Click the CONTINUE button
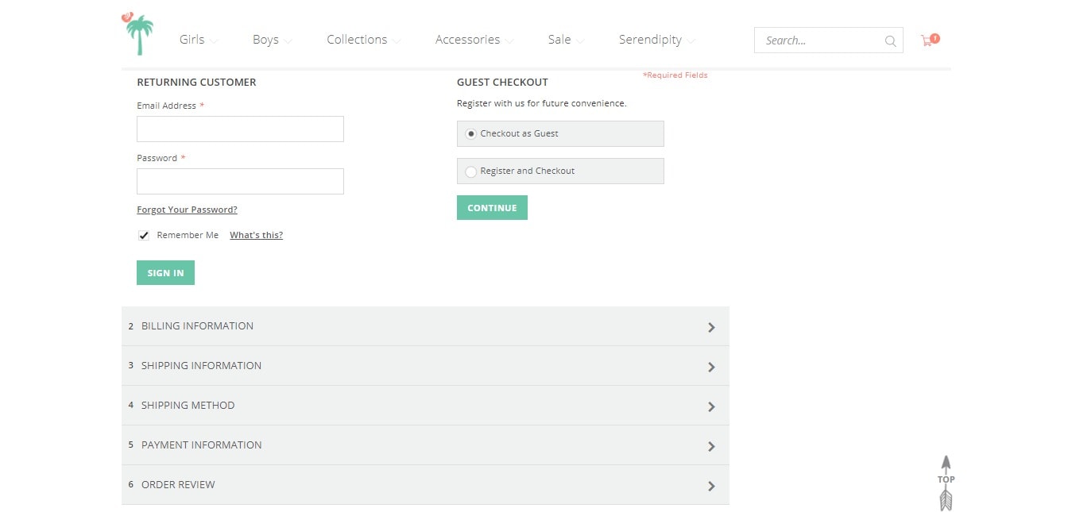 pyautogui.click(x=492, y=208)
